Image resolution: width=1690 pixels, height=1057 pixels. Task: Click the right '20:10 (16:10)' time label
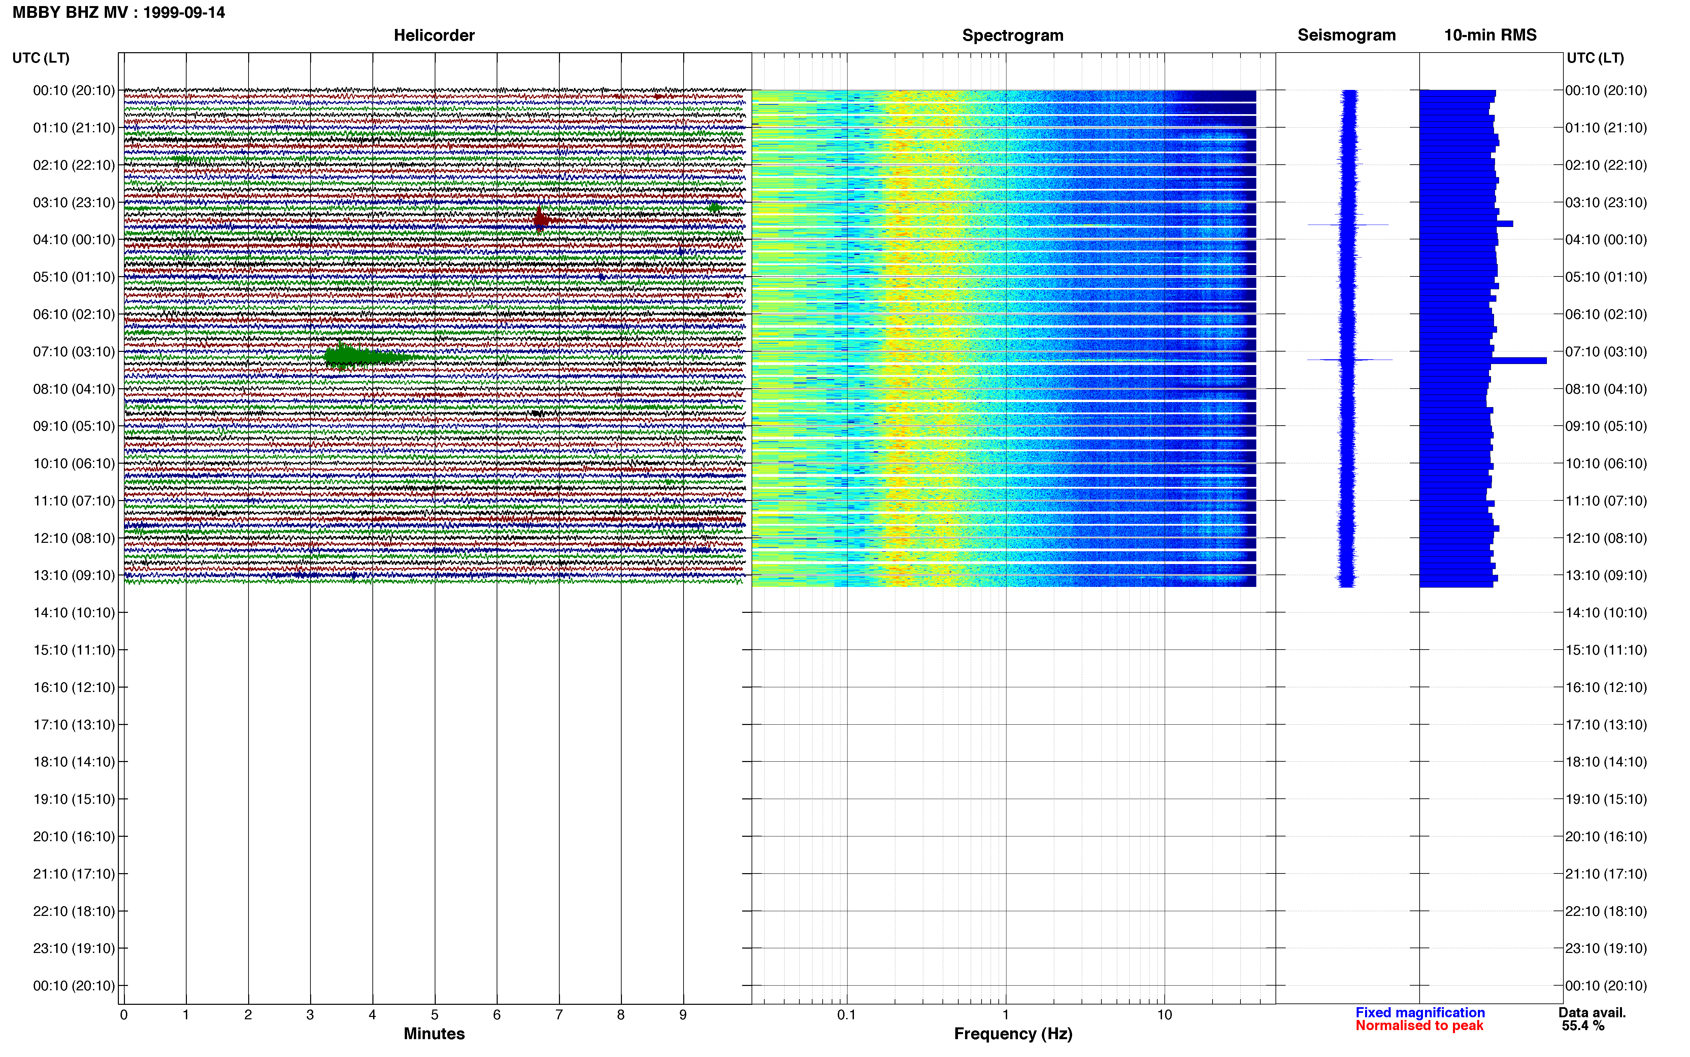coord(1605,837)
